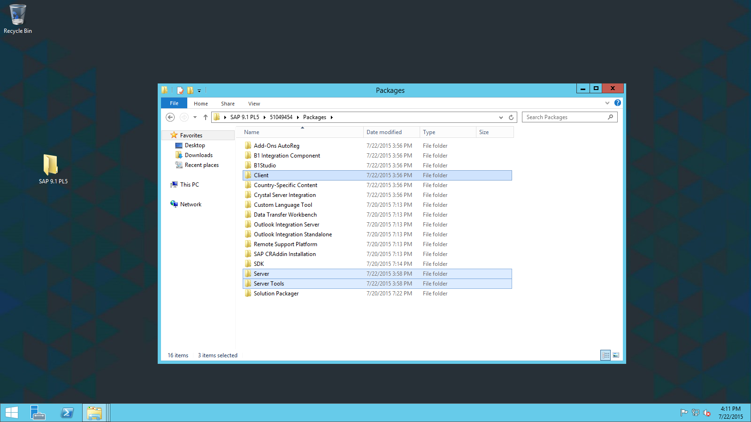
Task: Open the View ribbon tab
Action: (254, 104)
